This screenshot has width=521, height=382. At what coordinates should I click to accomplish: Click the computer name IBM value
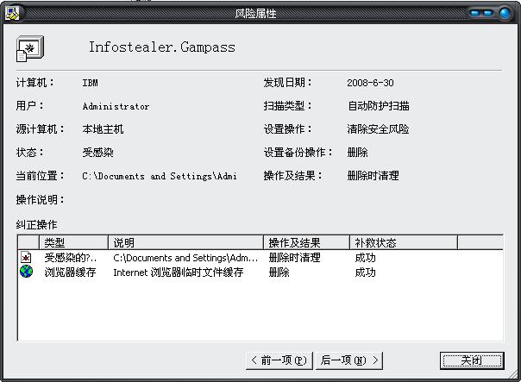[x=90, y=83]
